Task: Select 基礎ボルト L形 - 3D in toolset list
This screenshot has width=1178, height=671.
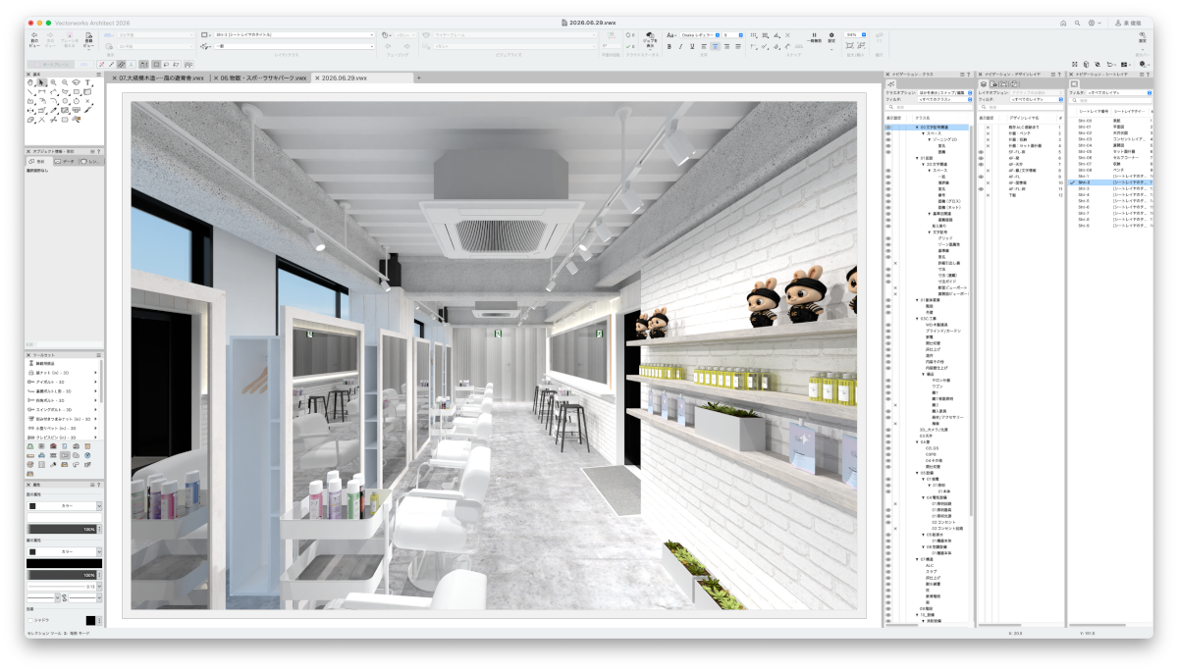Action: (61, 391)
